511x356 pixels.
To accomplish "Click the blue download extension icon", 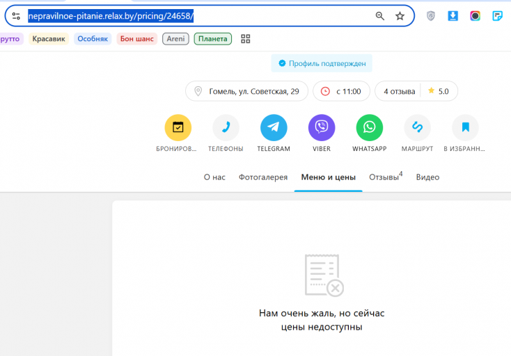I will (x=453, y=16).
